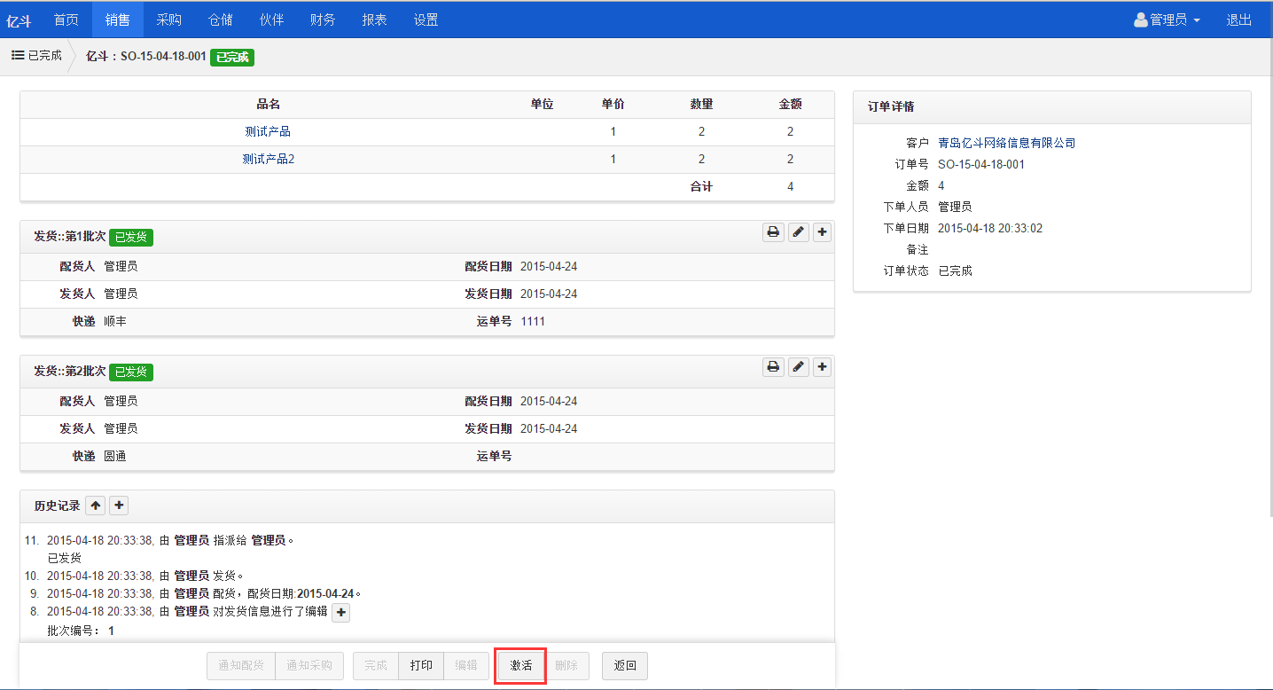Click 退出 to log out
Screen dimensions: 1273x690
coord(1238,20)
